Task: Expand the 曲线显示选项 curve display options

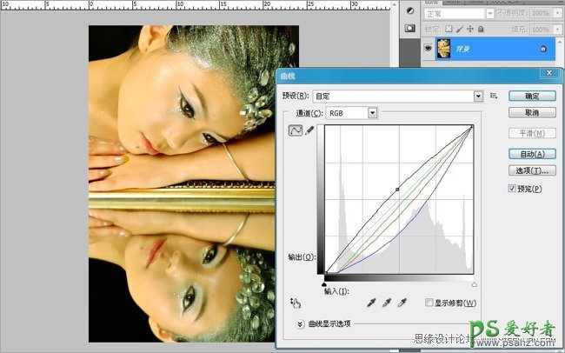Action: (300, 323)
